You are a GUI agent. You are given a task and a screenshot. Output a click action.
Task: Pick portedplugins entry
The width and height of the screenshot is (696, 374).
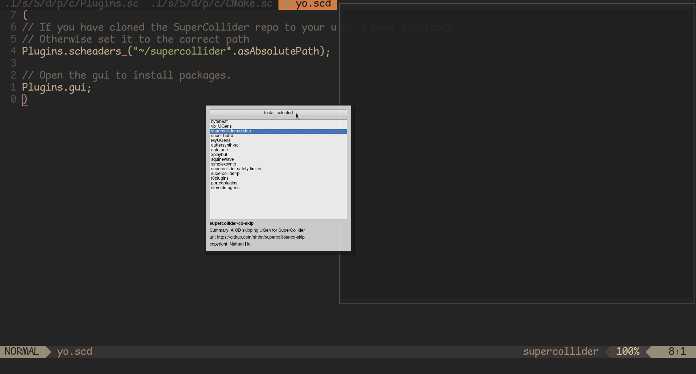coord(278,183)
